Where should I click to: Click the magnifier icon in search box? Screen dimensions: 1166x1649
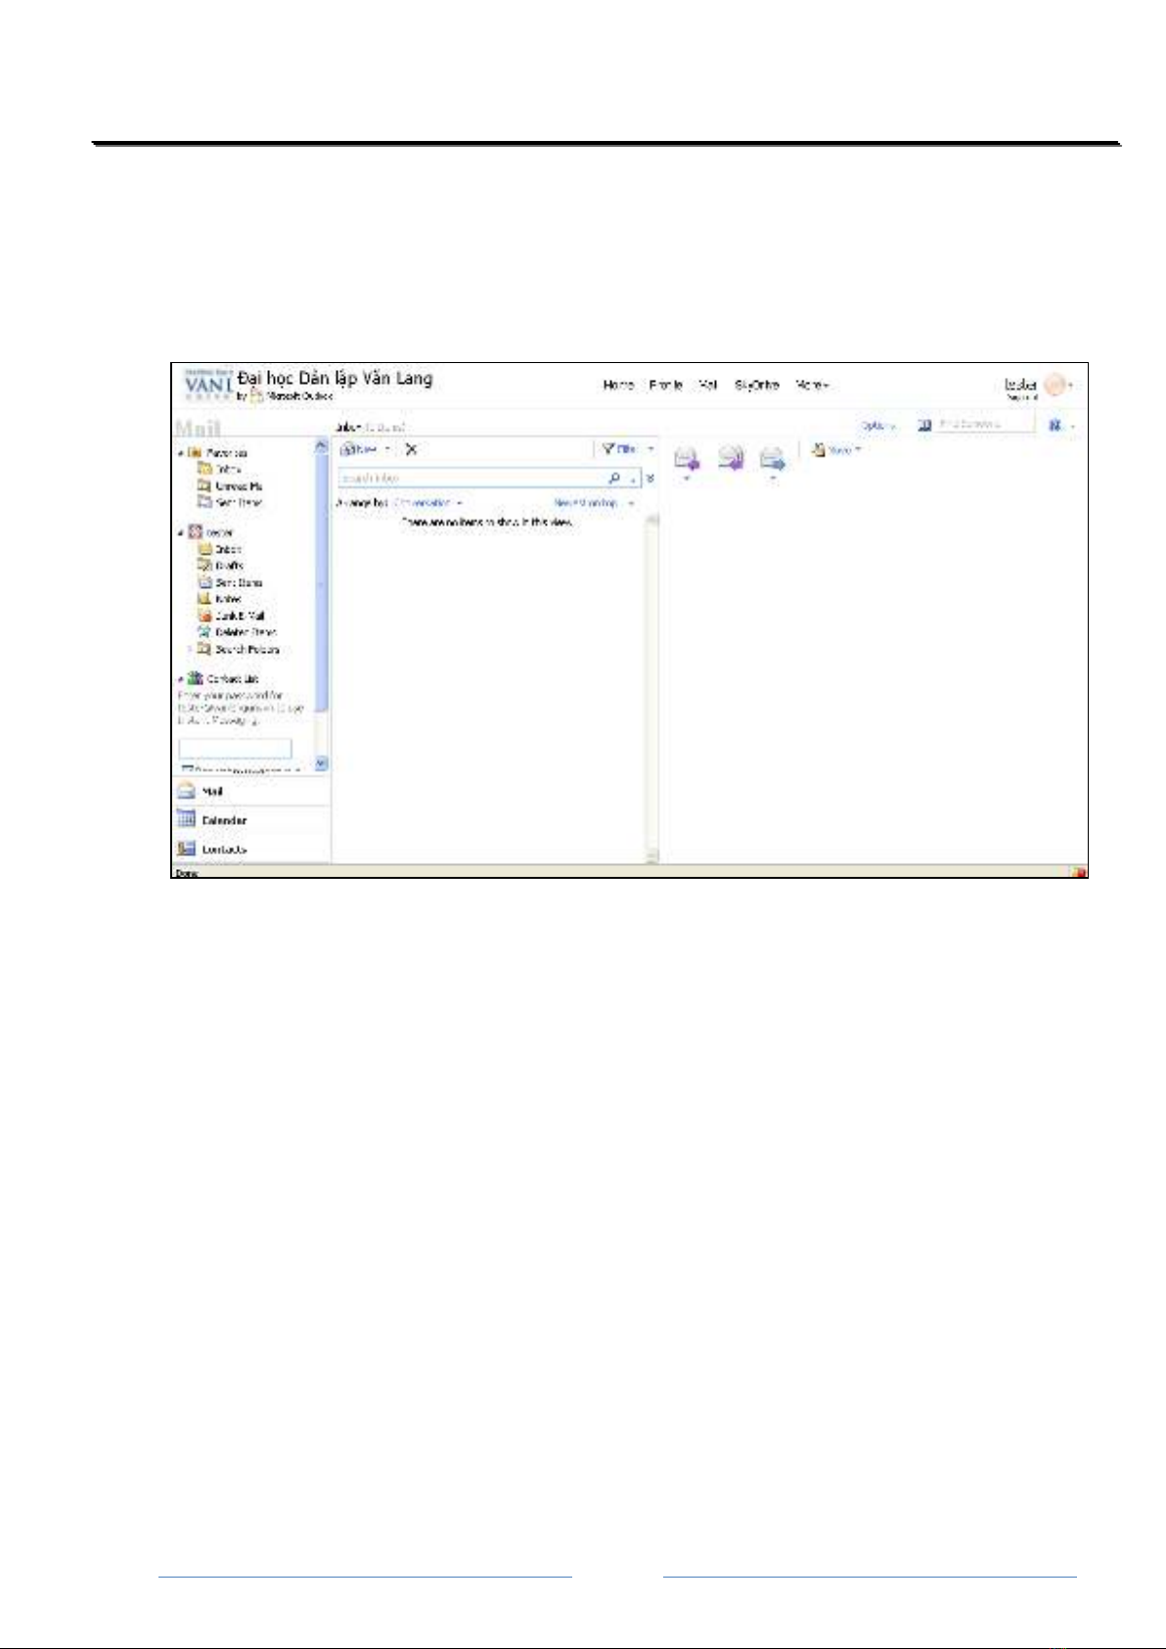[x=614, y=479]
